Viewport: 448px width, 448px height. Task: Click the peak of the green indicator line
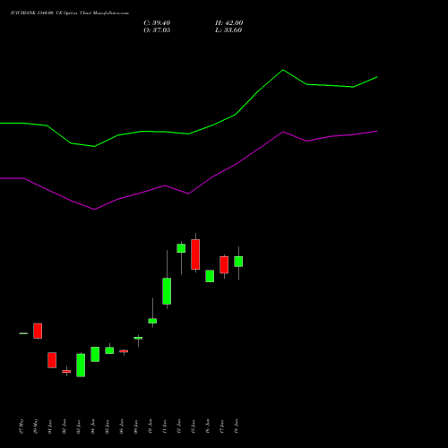coord(283,70)
